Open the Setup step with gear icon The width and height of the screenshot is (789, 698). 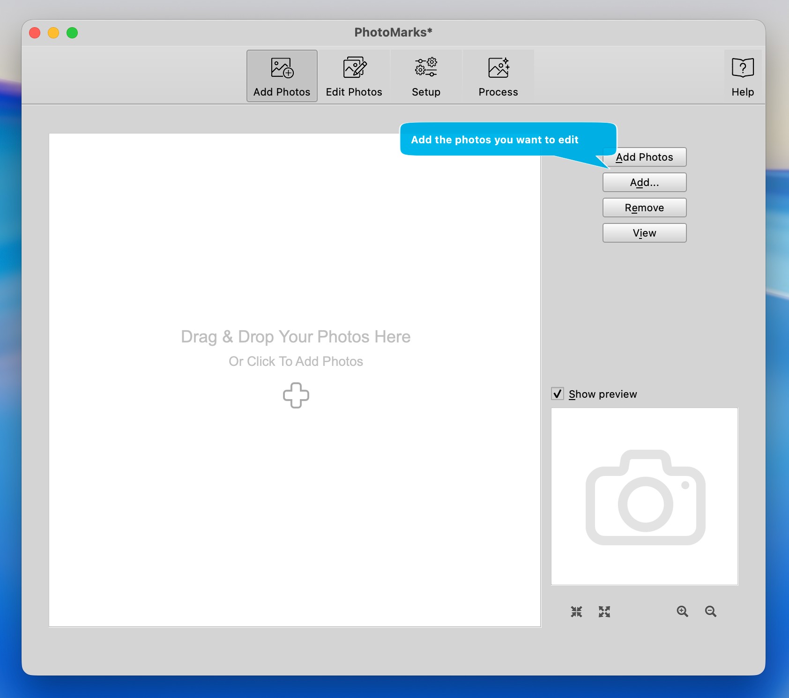tap(426, 76)
